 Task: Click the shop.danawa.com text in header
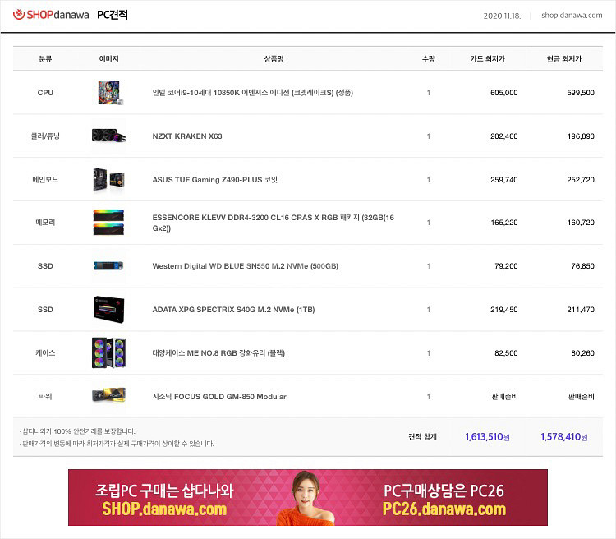[x=572, y=16]
